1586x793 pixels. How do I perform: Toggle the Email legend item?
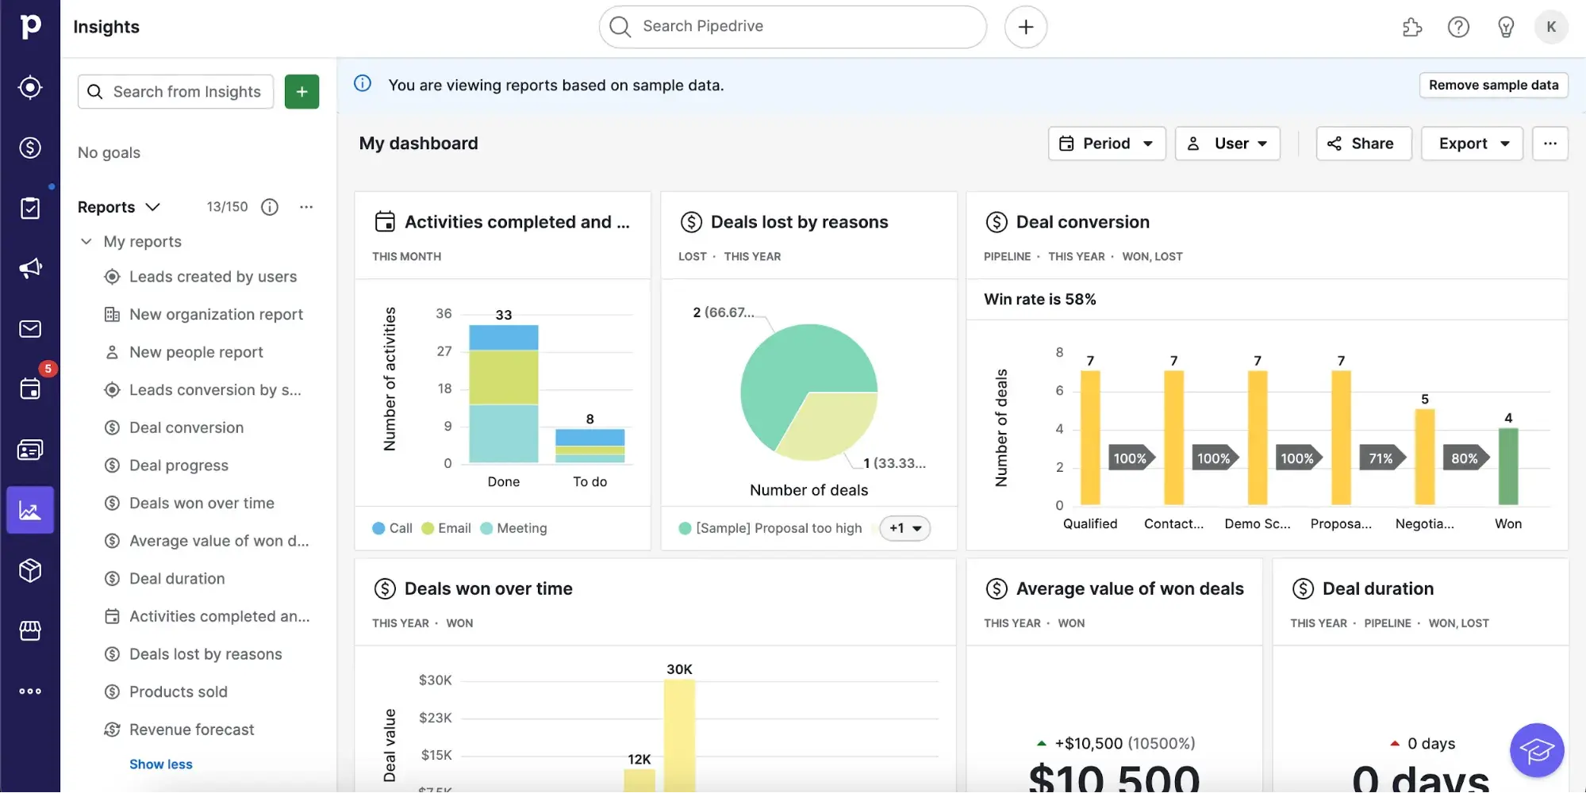(446, 528)
